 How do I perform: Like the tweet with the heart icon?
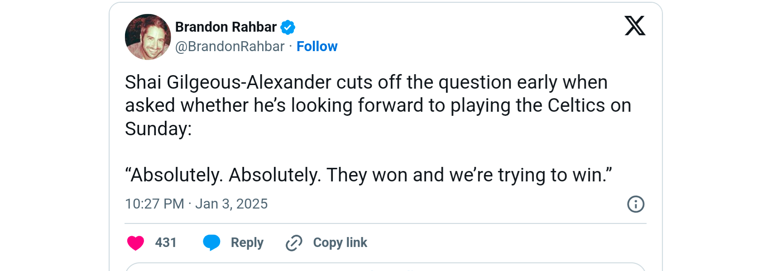pos(135,243)
